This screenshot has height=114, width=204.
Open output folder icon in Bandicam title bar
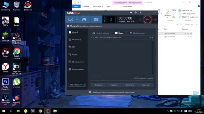[x=131, y=13]
